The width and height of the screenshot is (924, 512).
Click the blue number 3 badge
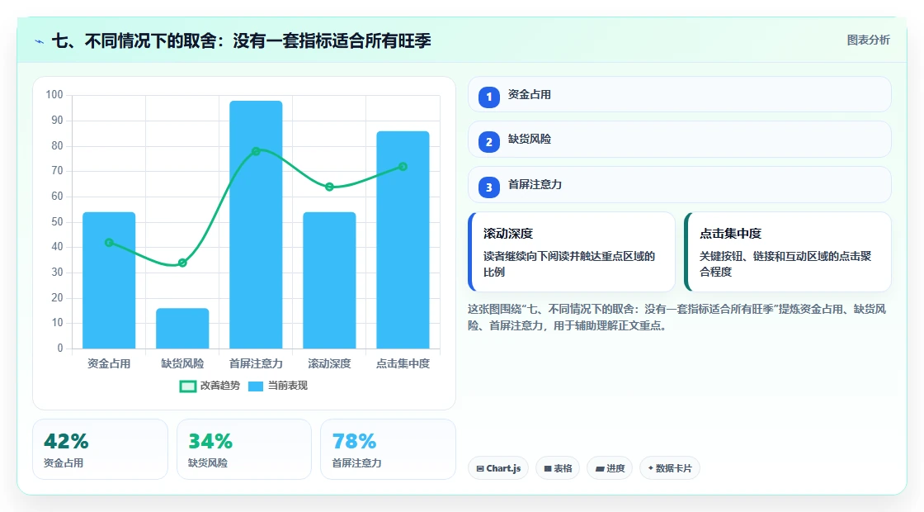pyautogui.click(x=488, y=187)
